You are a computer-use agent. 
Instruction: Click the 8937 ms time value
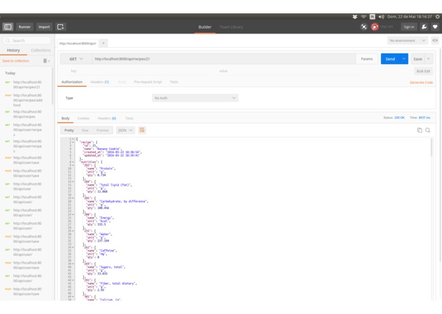[424, 118]
